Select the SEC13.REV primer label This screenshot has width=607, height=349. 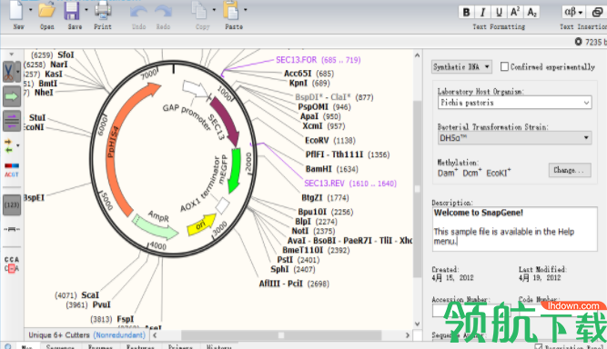(350, 184)
